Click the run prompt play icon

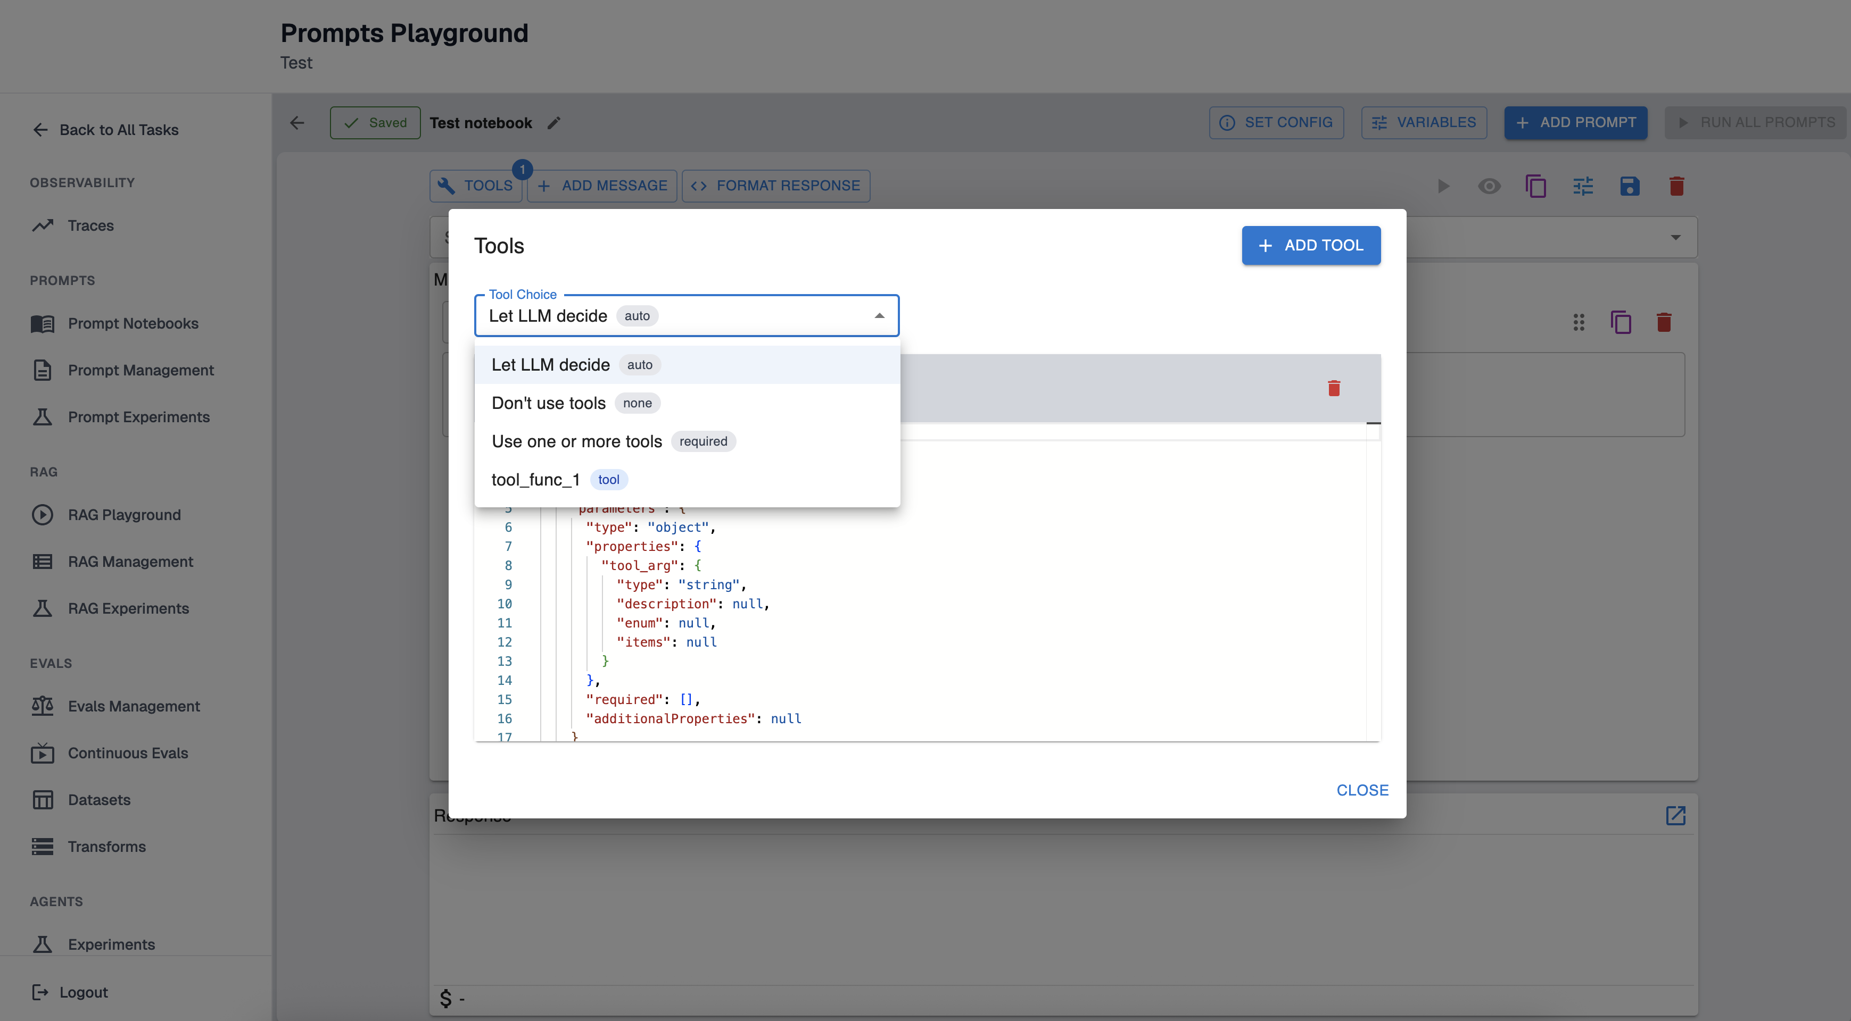pos(1443,187)
